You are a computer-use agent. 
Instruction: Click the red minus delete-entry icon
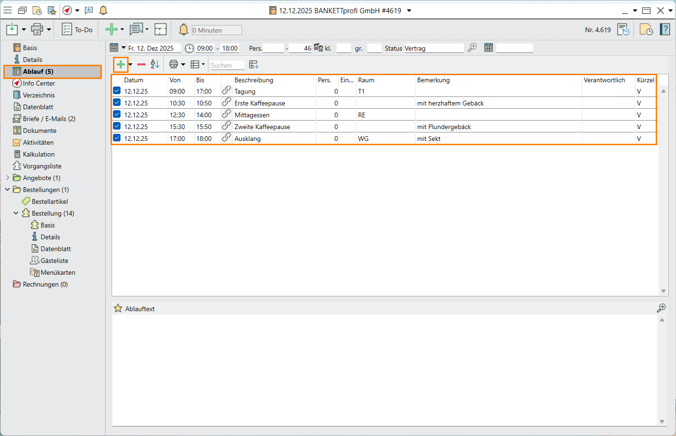tap(141, 64)
